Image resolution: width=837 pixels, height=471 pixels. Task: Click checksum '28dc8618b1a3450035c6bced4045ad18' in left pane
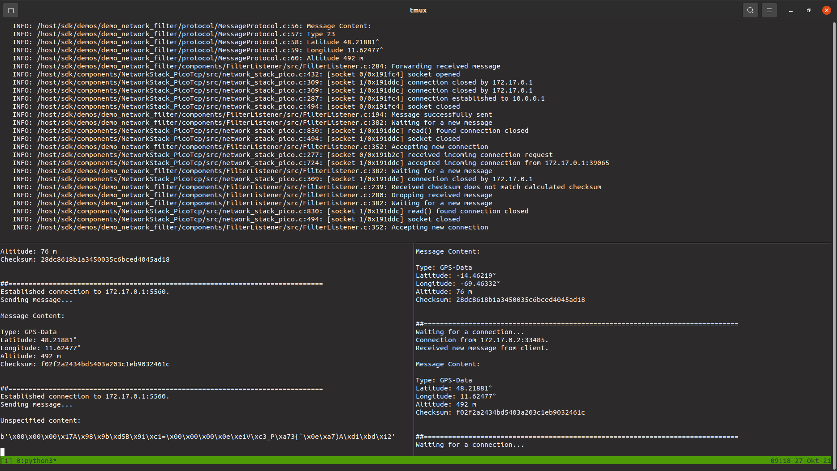coord(105,259)
